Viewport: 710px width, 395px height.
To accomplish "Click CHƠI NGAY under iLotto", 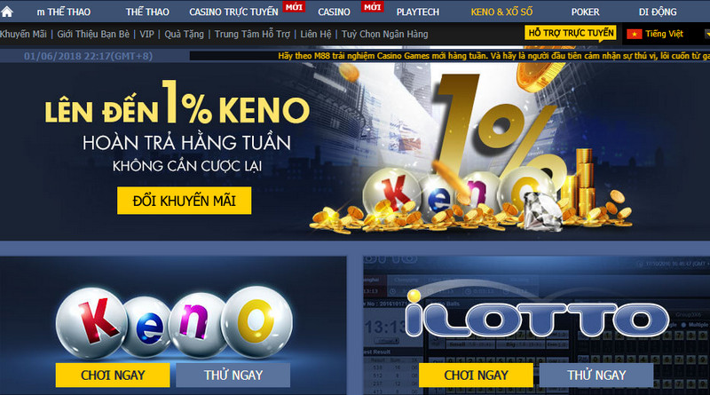I will [x=476, y=375].
